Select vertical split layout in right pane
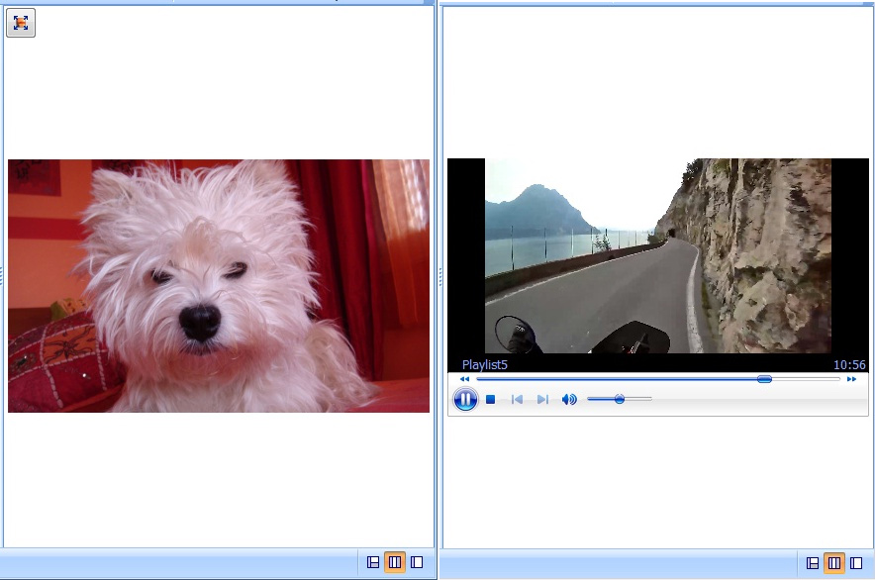Viewport: 875px width, 580px height. click(x=834, y=563)
